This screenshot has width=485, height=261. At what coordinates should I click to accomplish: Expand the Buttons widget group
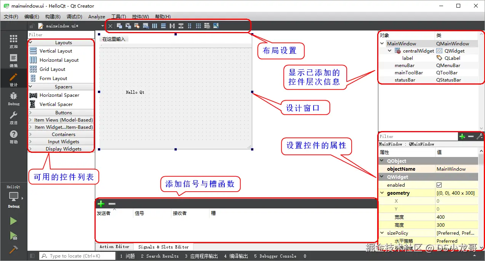pyautogui.click(x=30, y=113)
